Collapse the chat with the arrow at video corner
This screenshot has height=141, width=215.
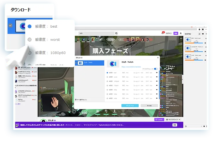tap(181, 38)
